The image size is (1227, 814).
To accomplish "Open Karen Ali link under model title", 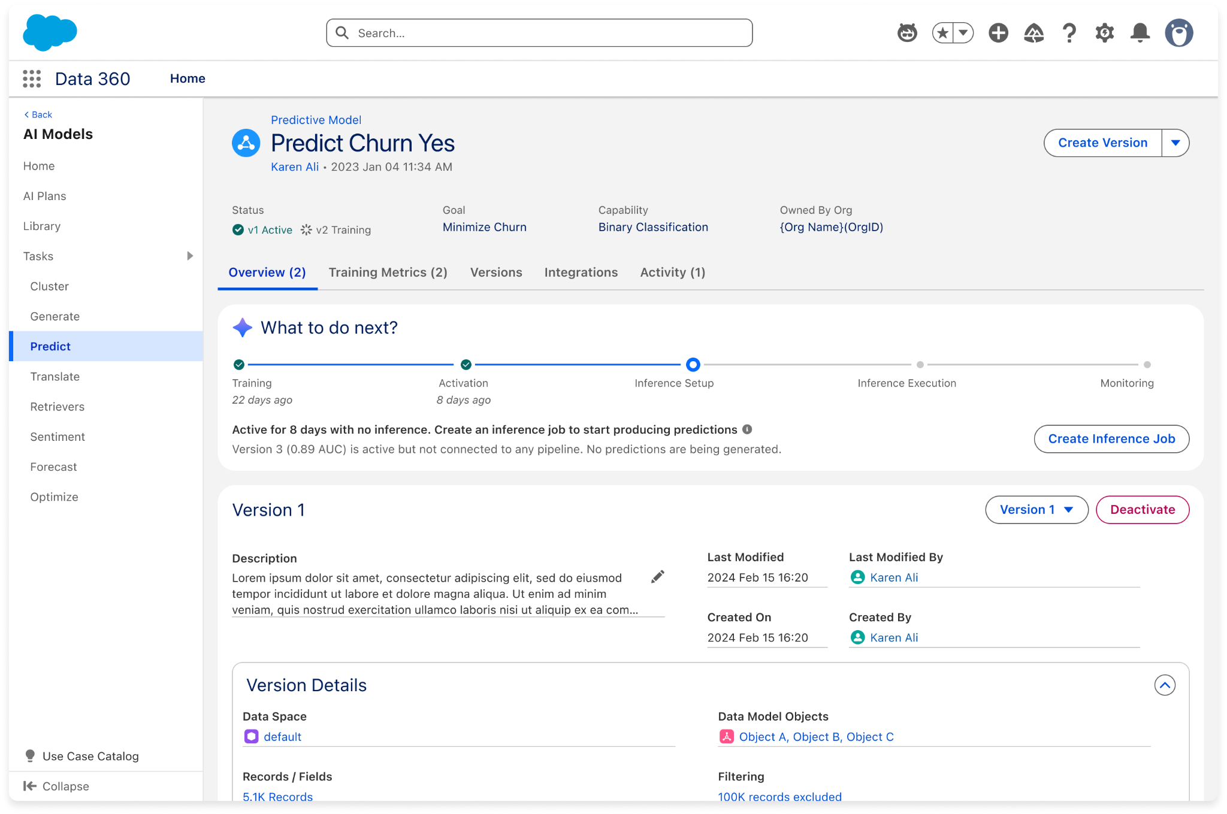I will click(295, 167).
